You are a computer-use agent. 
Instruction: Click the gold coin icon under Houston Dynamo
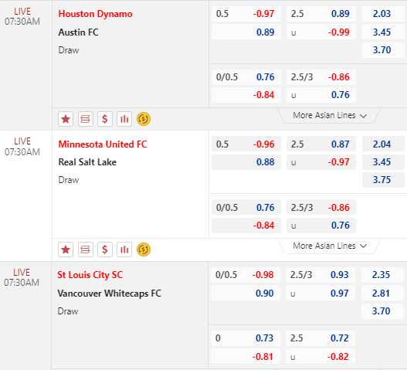144,119
